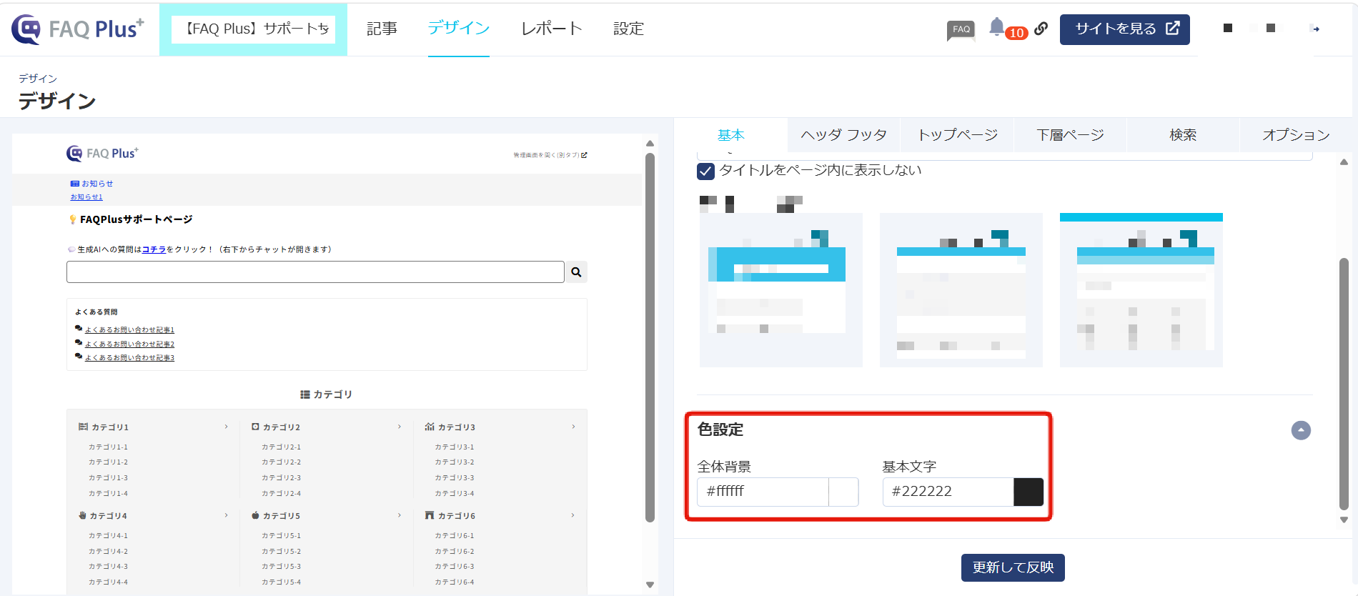Click the 基本文字 #222222 color field

click(948, 492)
